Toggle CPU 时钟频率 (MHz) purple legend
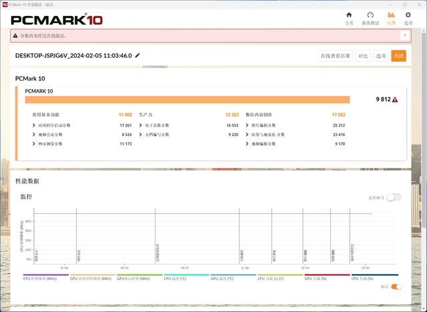The image size is (427, 312). (x=46, y=277)
